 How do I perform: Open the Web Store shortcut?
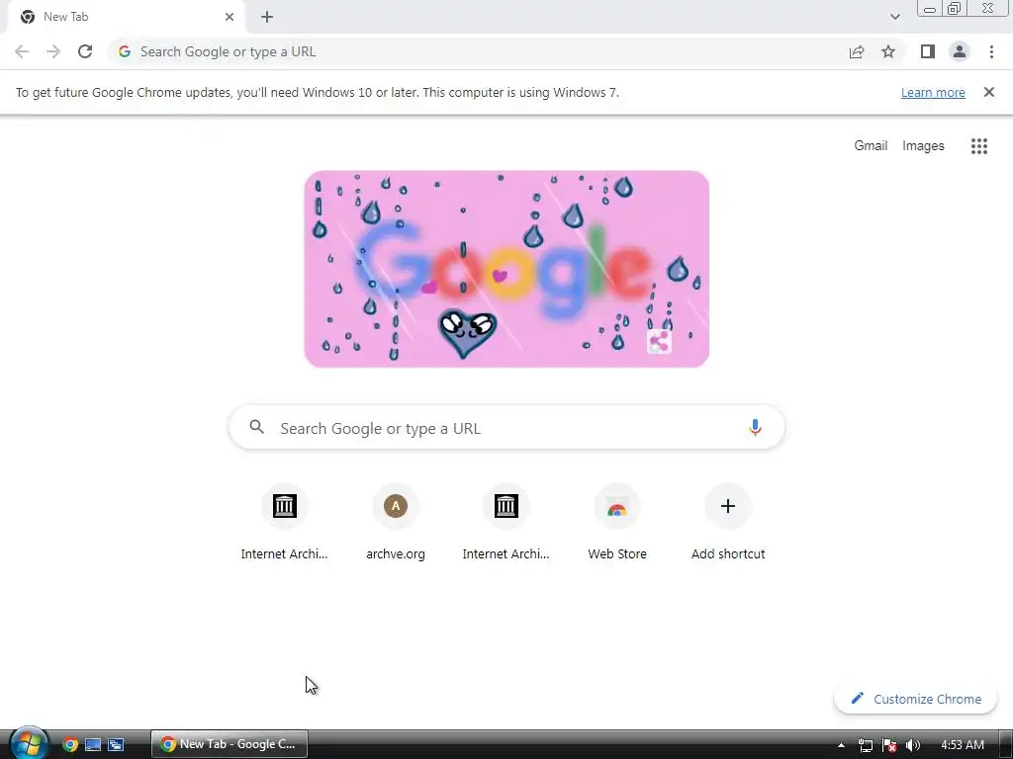[617, 522]
